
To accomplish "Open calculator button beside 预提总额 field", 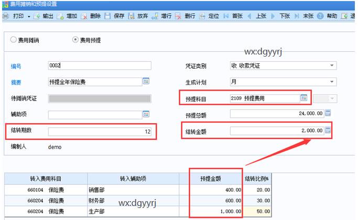I will (x=328, y=114).
